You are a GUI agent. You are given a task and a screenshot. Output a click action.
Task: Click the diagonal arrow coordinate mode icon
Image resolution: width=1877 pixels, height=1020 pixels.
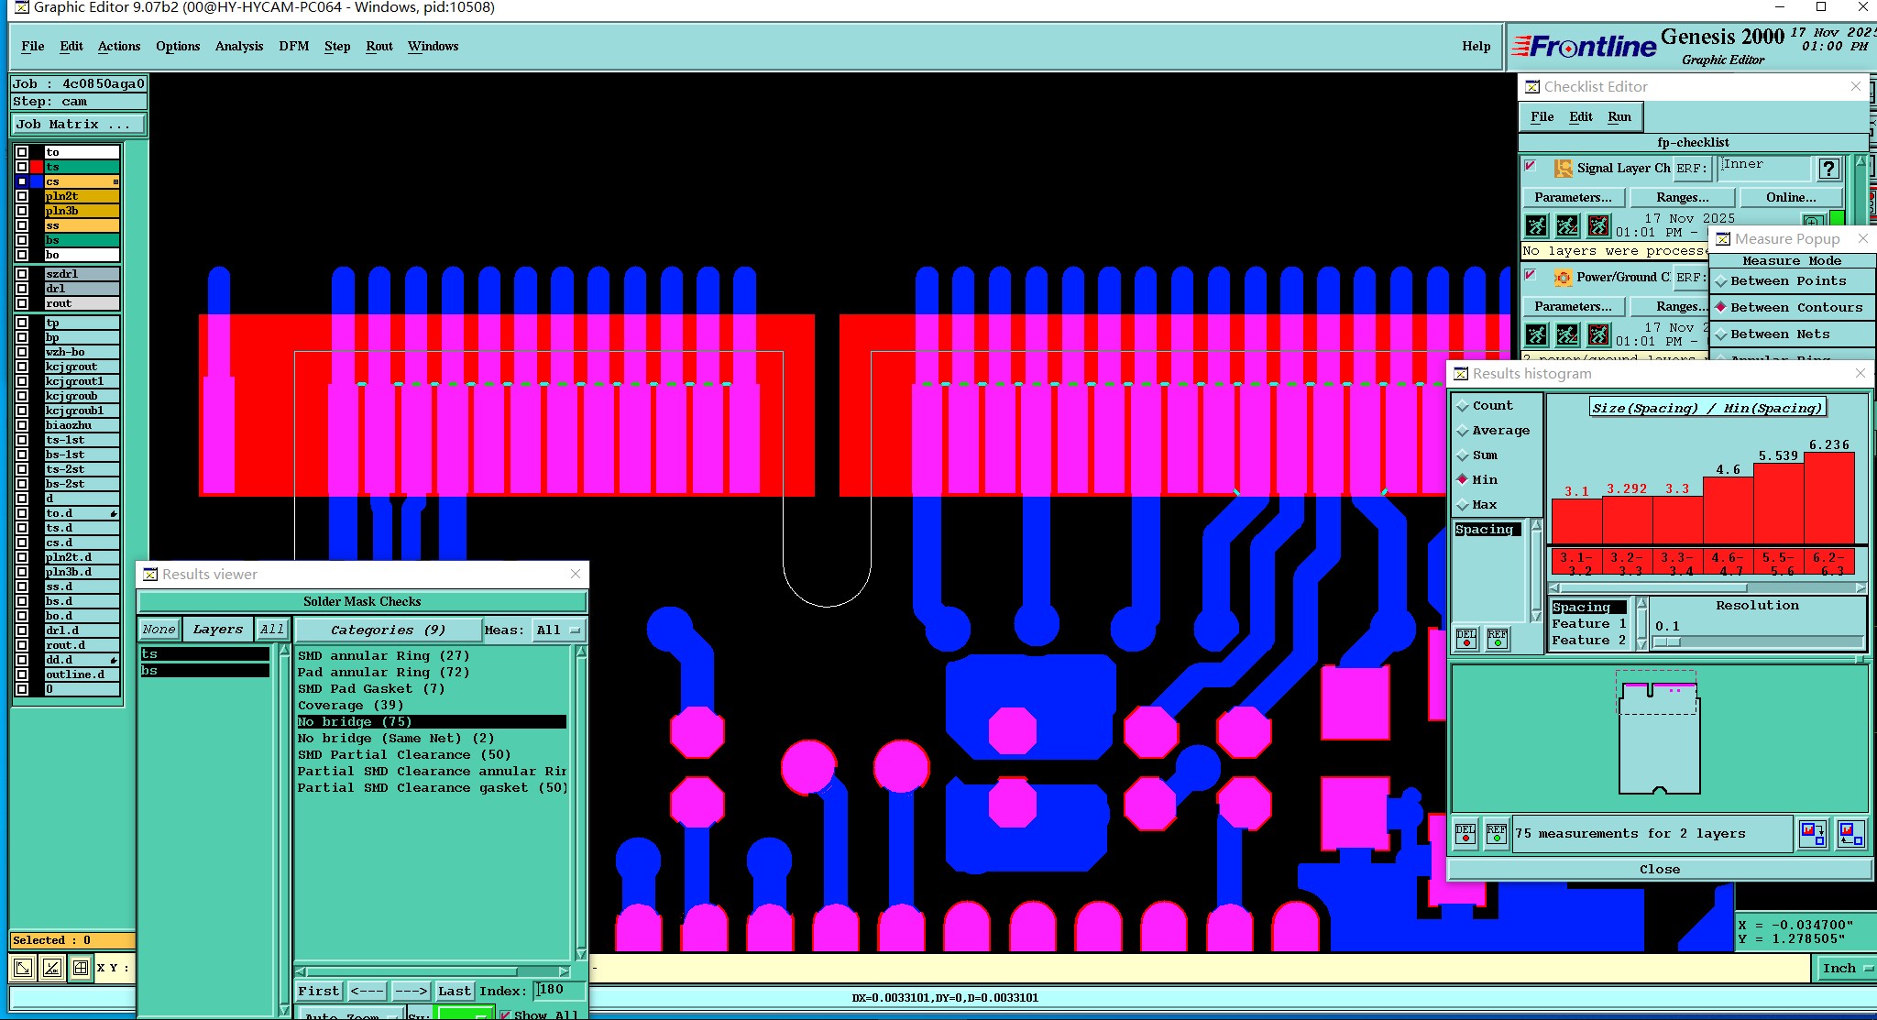(x=23, y=968)
